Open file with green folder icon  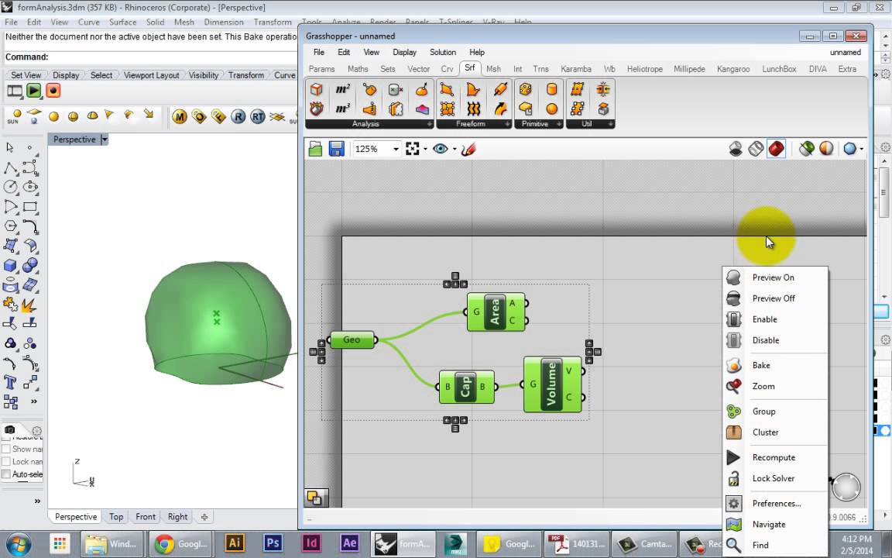(x=315, y=149)
